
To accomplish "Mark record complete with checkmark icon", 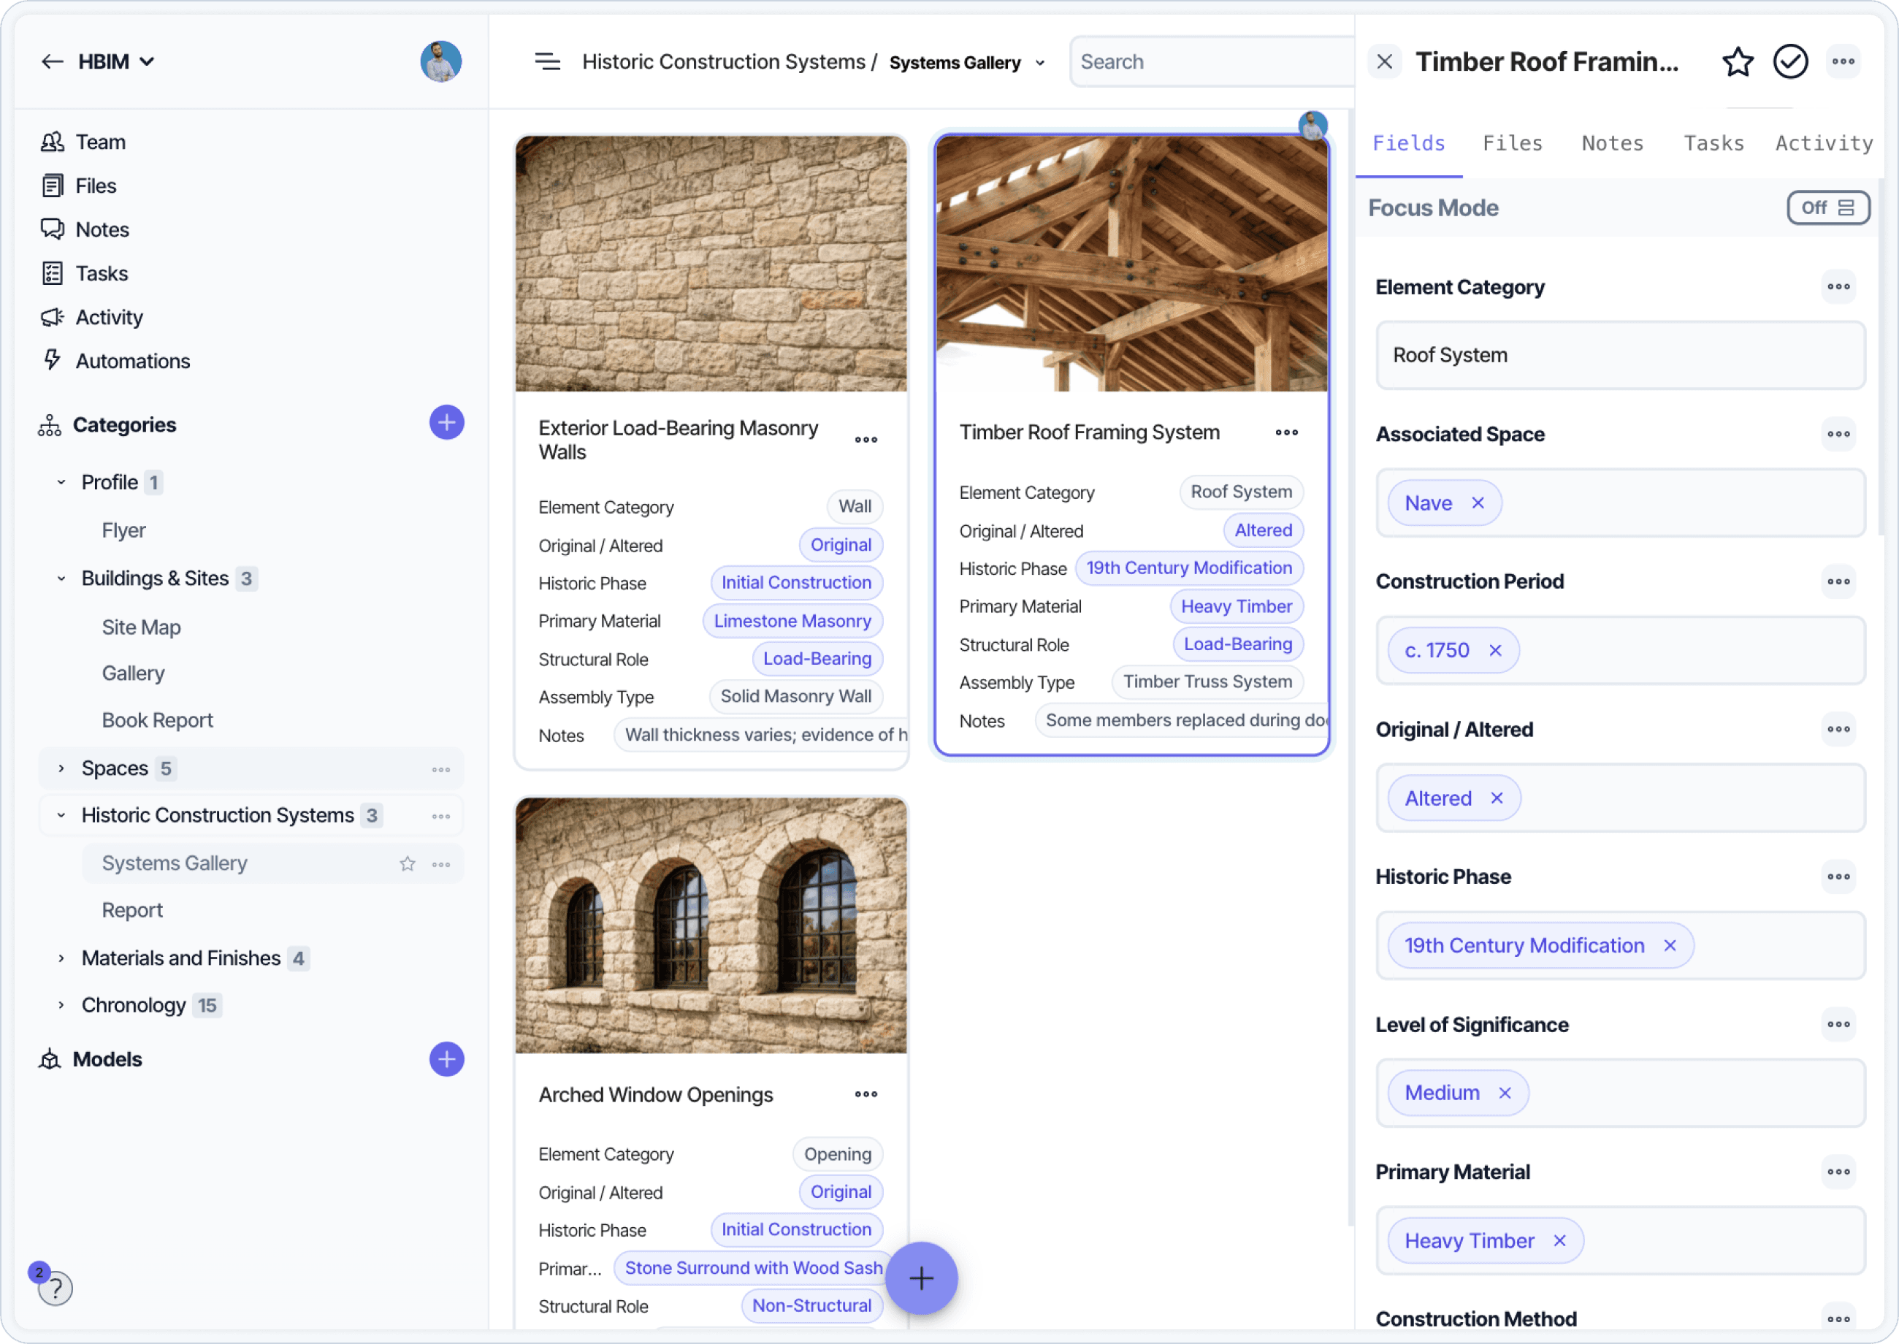I will click(x=1789, y=62).
